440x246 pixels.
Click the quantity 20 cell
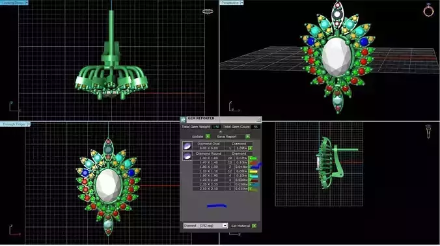coord(230,158)
